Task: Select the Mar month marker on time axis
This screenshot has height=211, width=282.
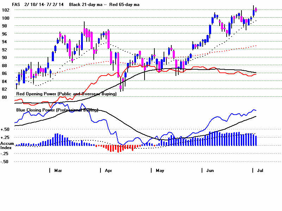Action: [x=58, y=171]
